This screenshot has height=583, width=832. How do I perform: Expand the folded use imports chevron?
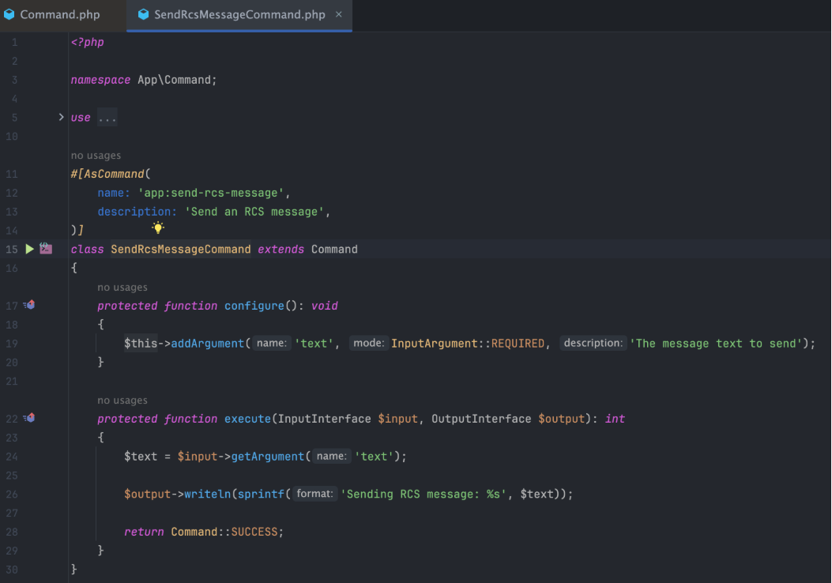pyautogui.click(x=61, y=117)
